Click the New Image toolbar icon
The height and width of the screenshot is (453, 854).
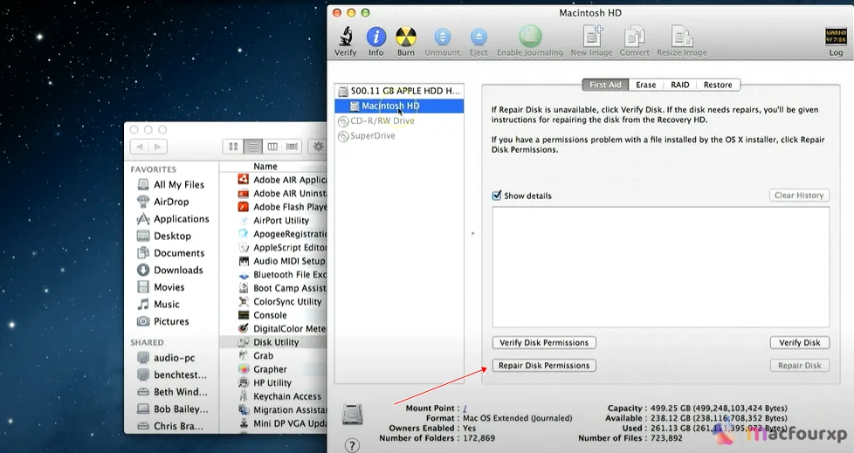[592, 37]
